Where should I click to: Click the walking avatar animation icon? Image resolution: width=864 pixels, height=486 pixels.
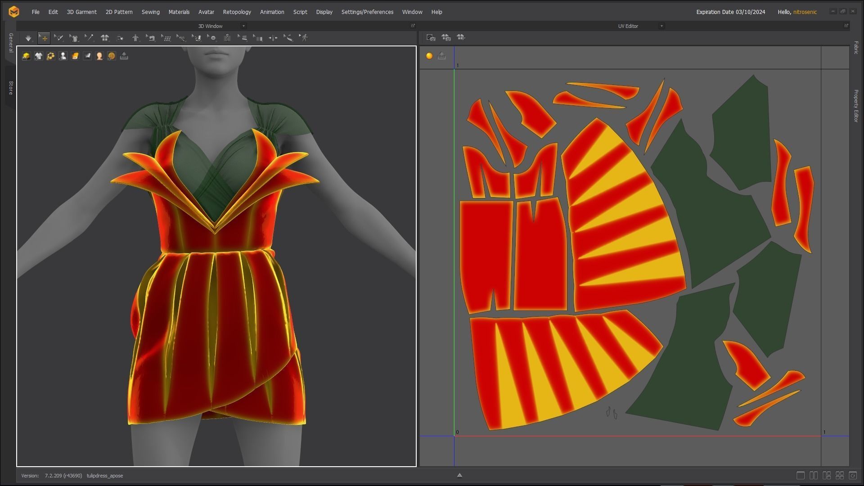click(x=304, y=38)
